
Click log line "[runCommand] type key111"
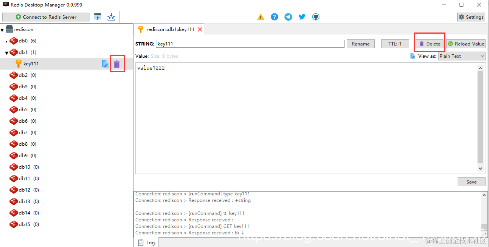click(219, 194)
